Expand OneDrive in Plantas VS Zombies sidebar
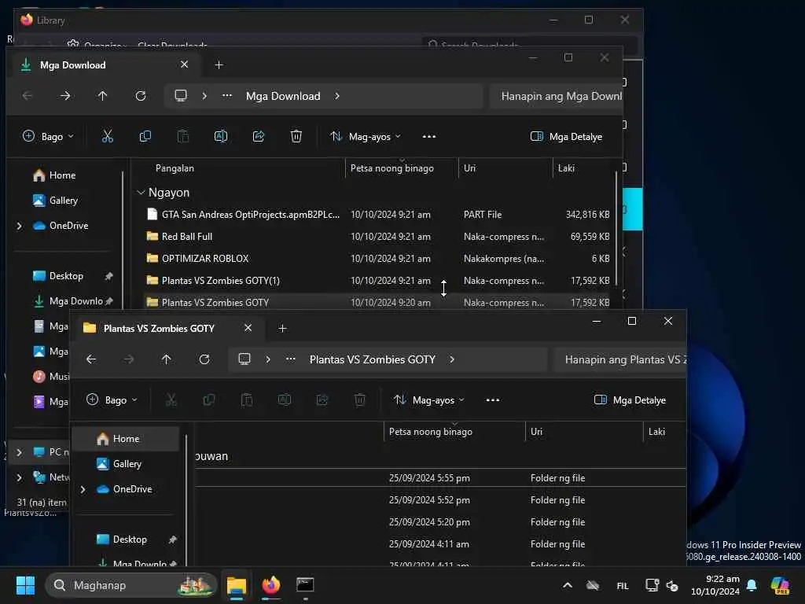 83,489
